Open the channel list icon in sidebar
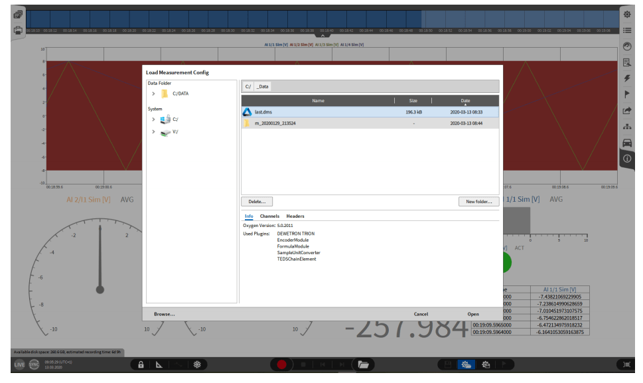This screenshot has height=383, width=643. coord(626,31)
